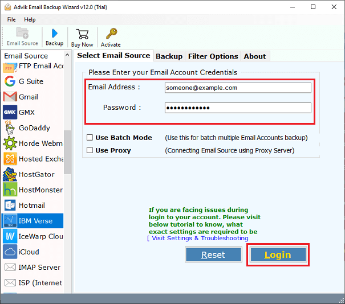
Task: Select Hotmail text in source list
Action: click(32, 205)
